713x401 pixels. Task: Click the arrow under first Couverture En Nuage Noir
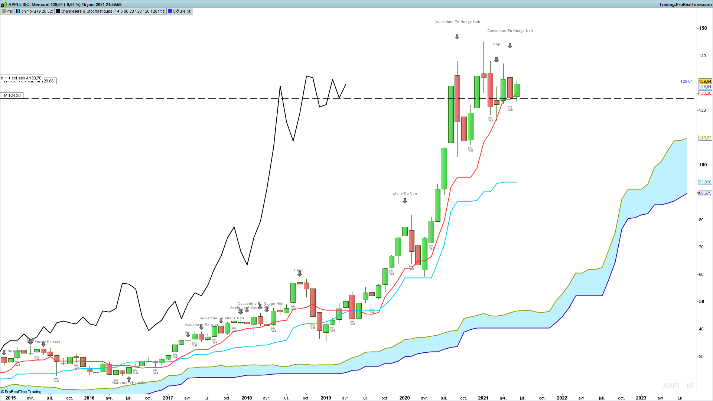457,36
